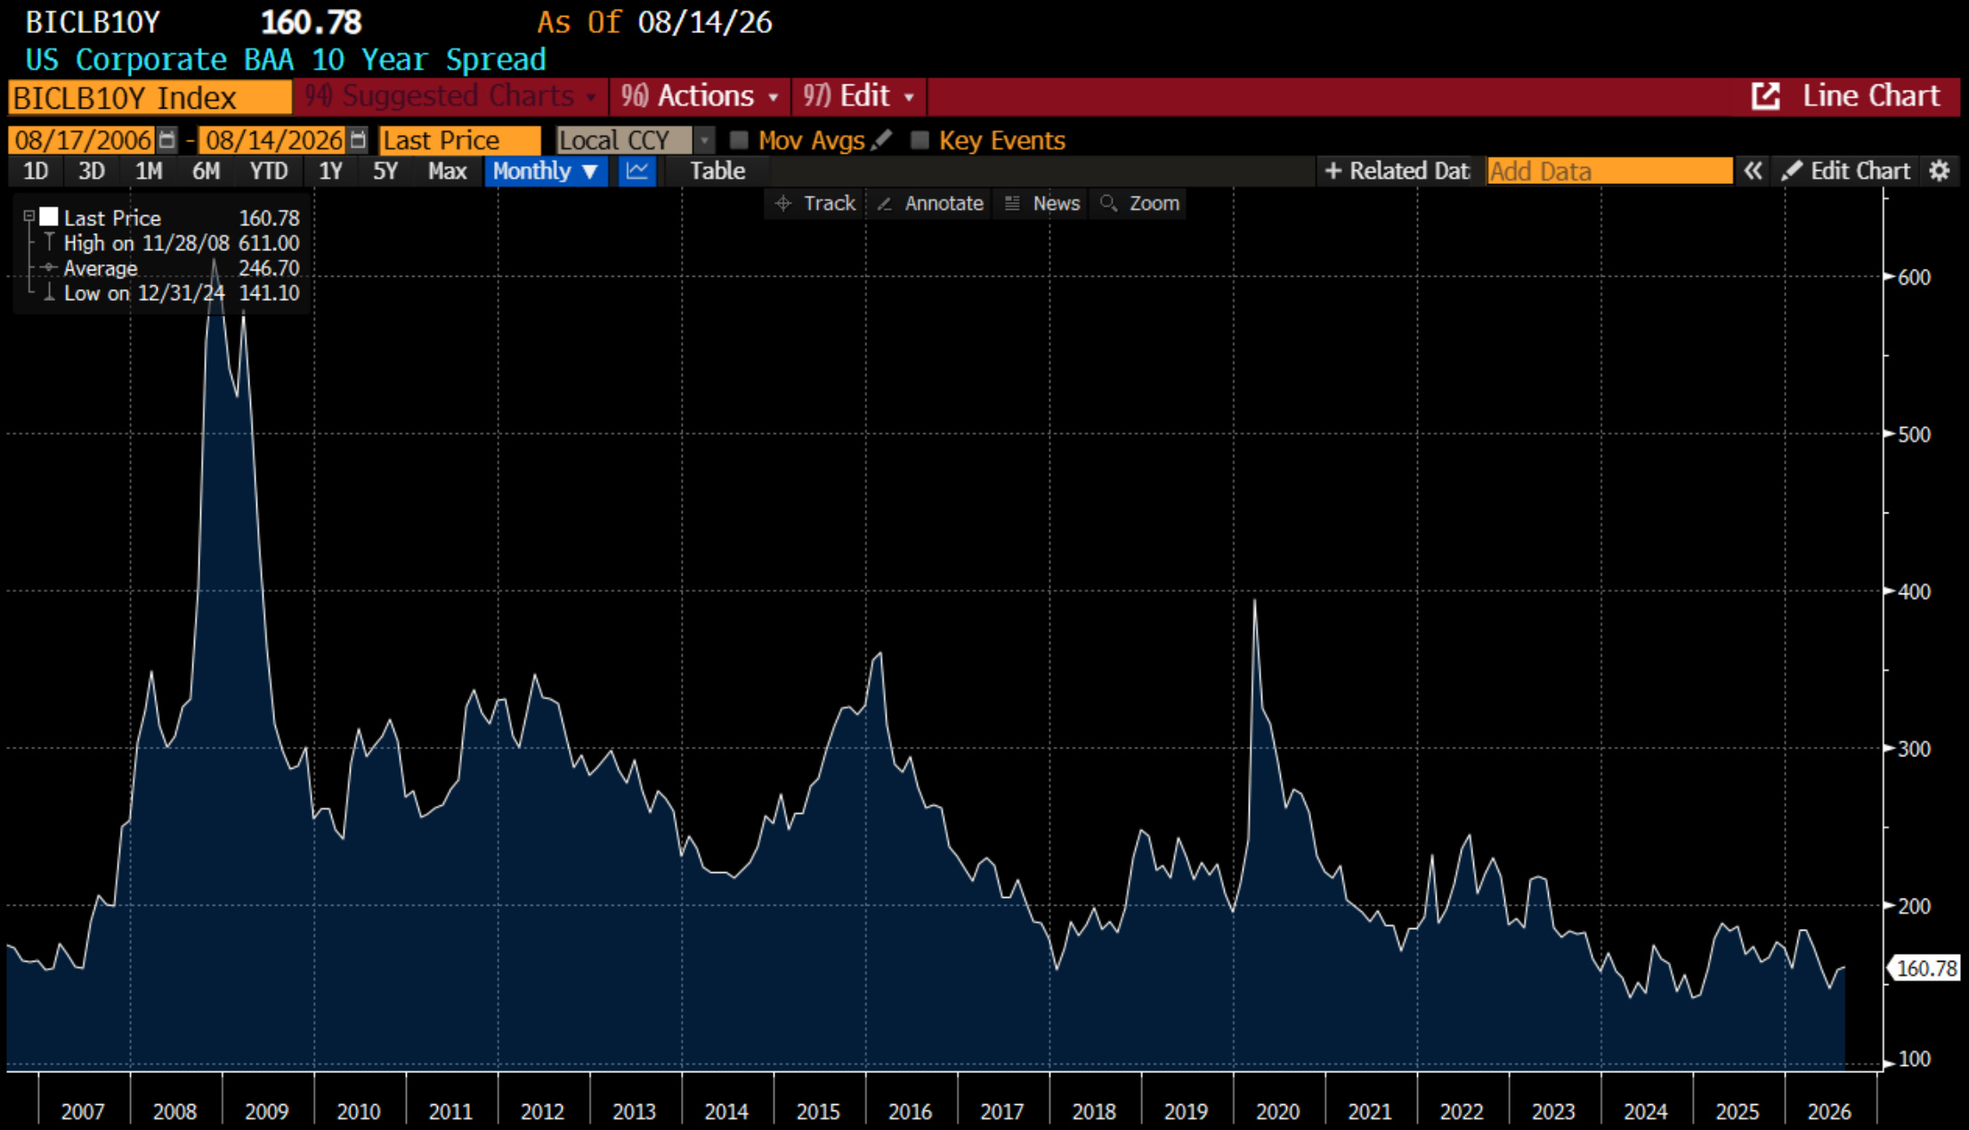Image resolution: width=1969 pixels, height=1130 pixels.
Task: Select the Max time range tab
Action: click(447, 171)
